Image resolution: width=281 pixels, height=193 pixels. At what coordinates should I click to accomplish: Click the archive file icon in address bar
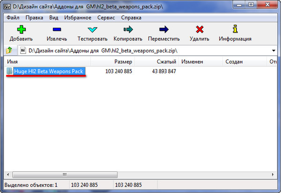tap(23, 51)
